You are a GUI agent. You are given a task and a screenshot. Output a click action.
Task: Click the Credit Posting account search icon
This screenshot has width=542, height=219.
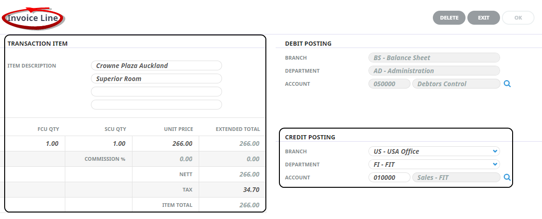pyautogui.click(x=507, y=178)
